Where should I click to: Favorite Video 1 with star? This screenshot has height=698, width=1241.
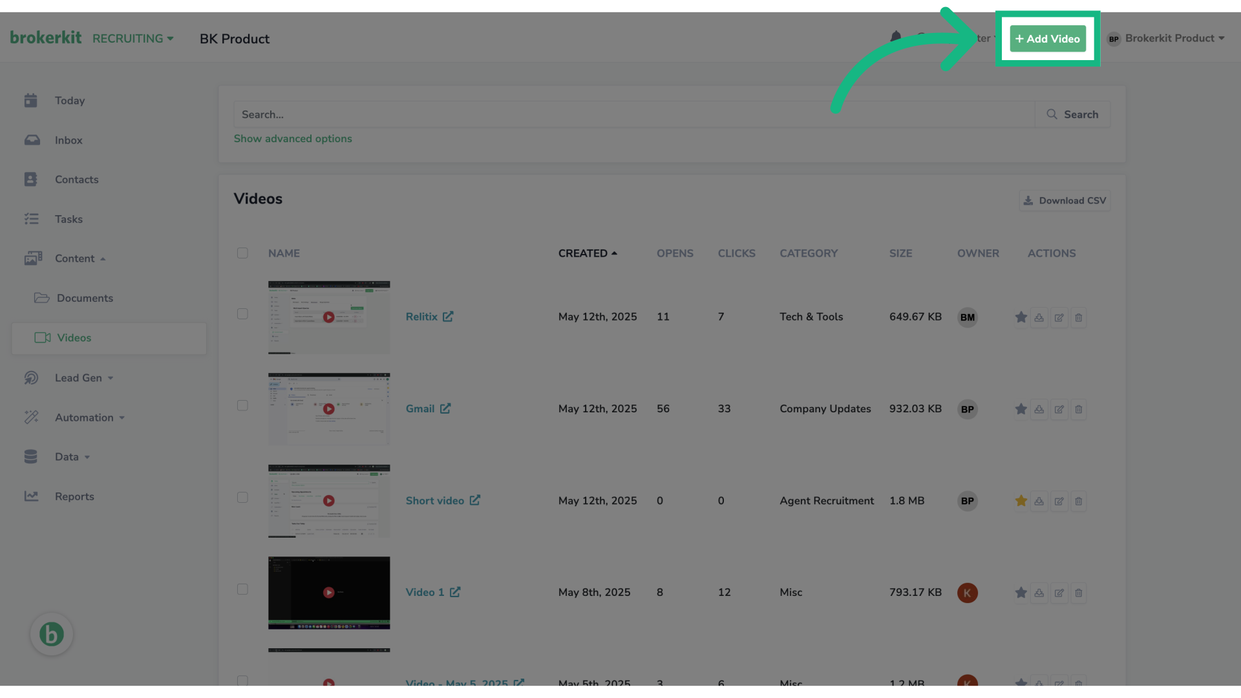1021,593
